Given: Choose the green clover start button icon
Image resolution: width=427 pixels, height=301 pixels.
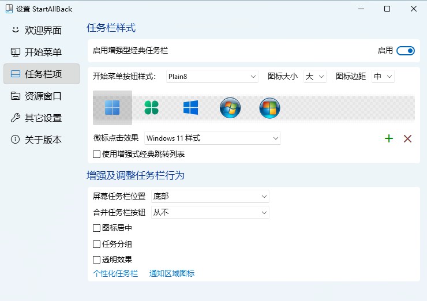Looking at the screenshot, I should point(151,107).
